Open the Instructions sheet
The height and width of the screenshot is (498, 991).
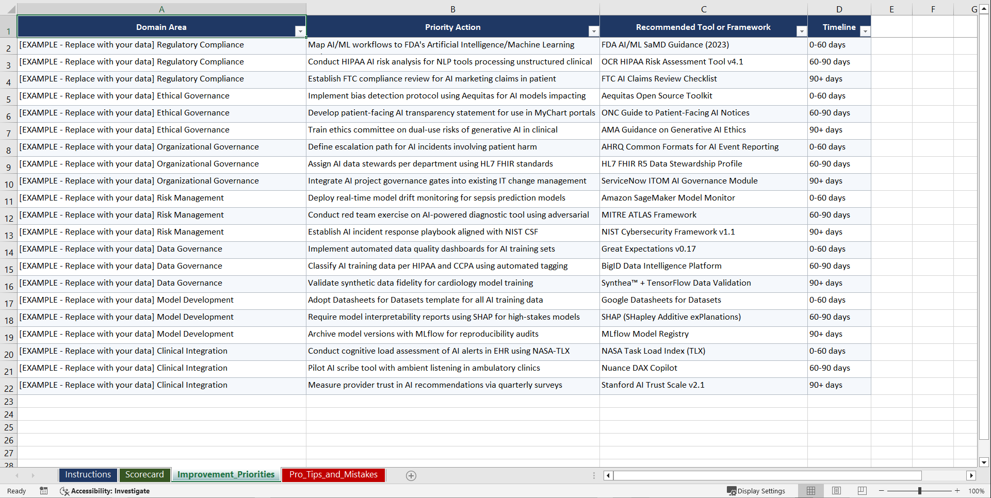point(88,475)
